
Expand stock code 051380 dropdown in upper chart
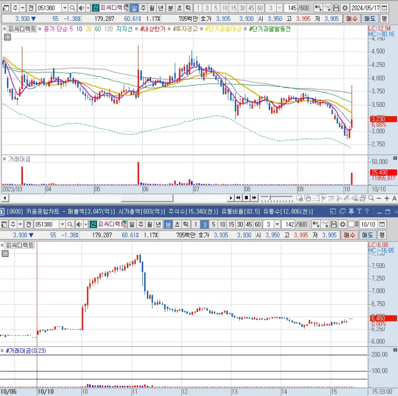point(65,8)
